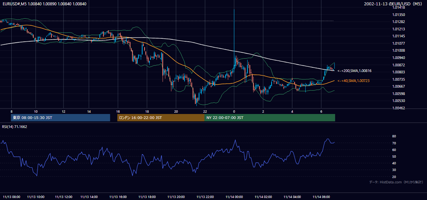
Task: Click the 11/13 08:00 time axis label
Action: 11,197
